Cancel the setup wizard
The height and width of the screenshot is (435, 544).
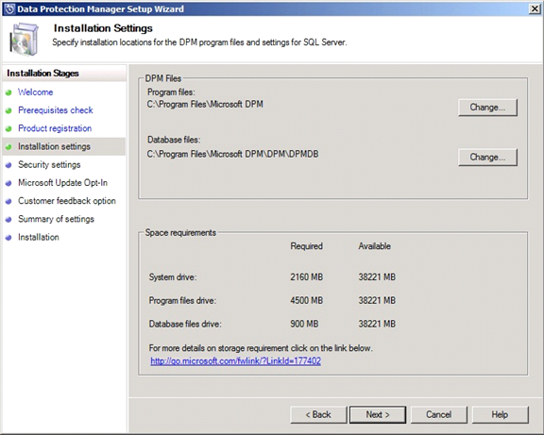tap(439, 414)
